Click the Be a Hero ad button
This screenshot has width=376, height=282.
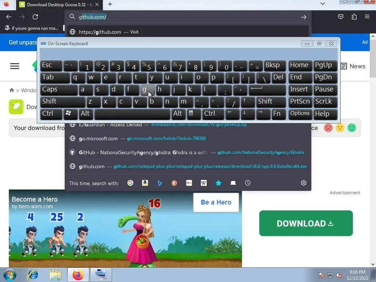pyautogui.click(x=216, y=202)
